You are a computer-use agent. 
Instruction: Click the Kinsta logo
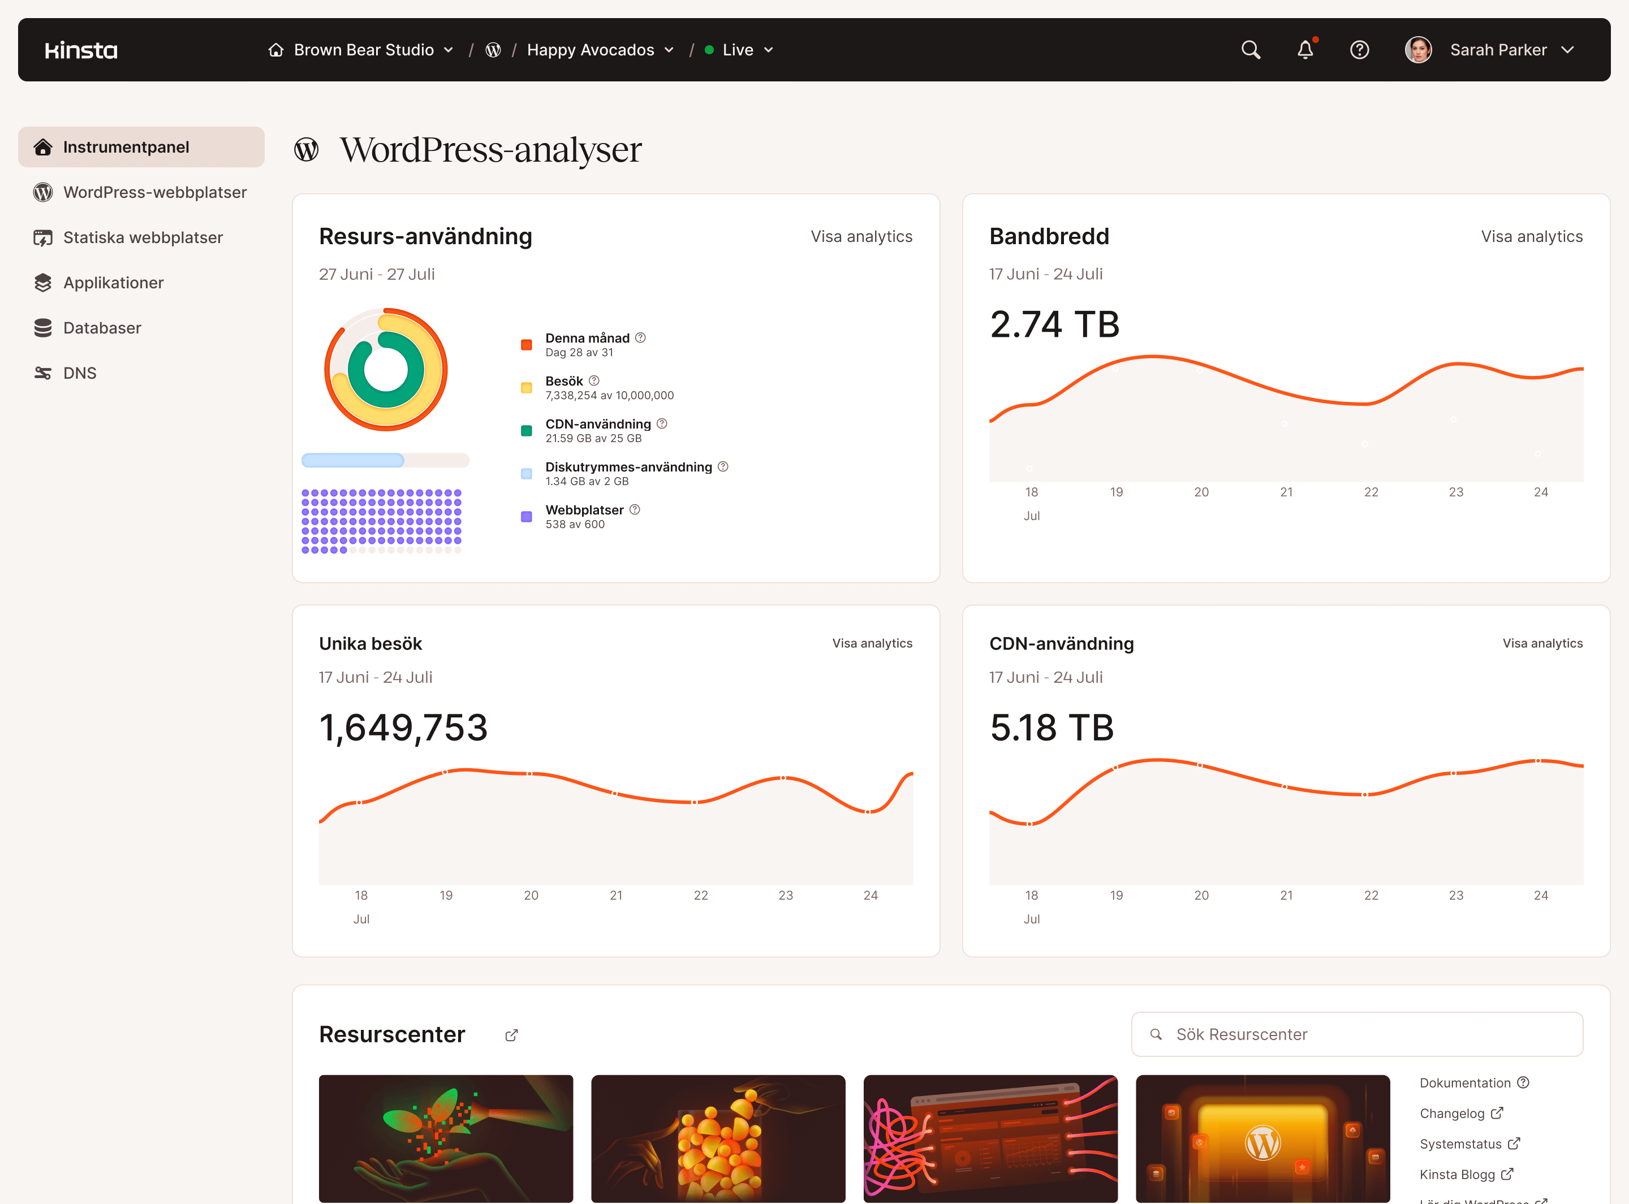(x=81, y=50)
